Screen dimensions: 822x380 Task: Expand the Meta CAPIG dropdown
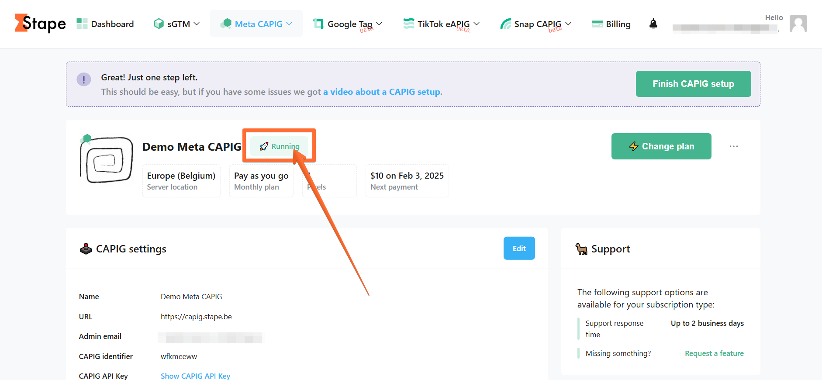coord(256,24)
